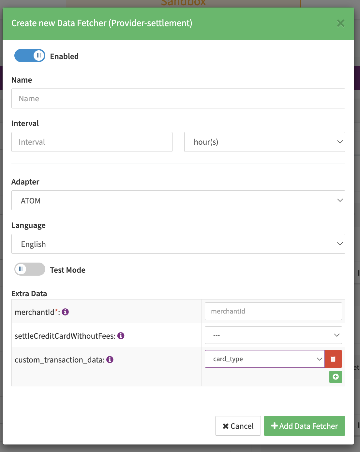360x452 pixels.
Task: Disable the Enabled toggle switch
Action: click(x=30, y=56)
